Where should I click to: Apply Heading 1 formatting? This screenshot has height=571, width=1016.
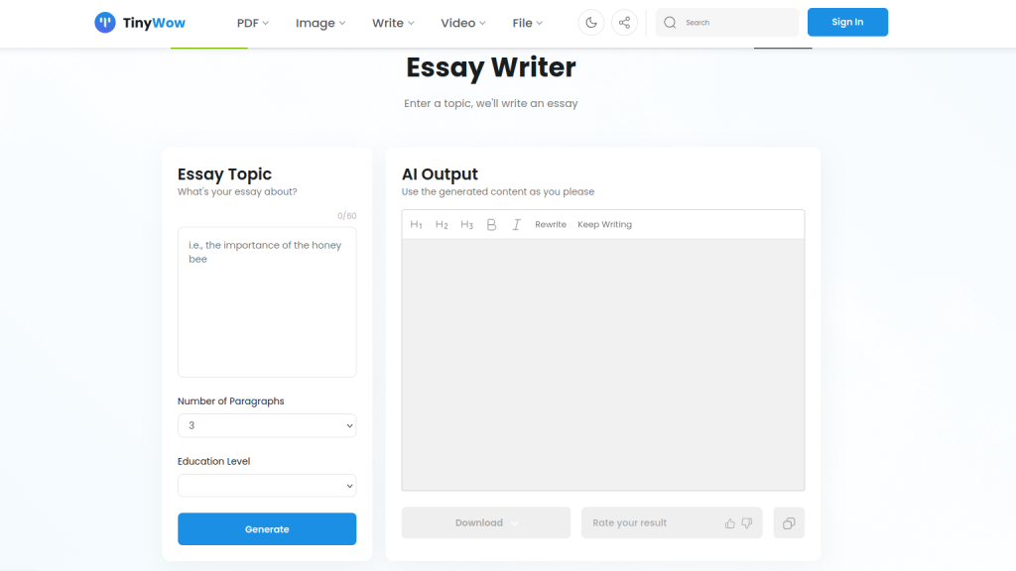point(416,225)
